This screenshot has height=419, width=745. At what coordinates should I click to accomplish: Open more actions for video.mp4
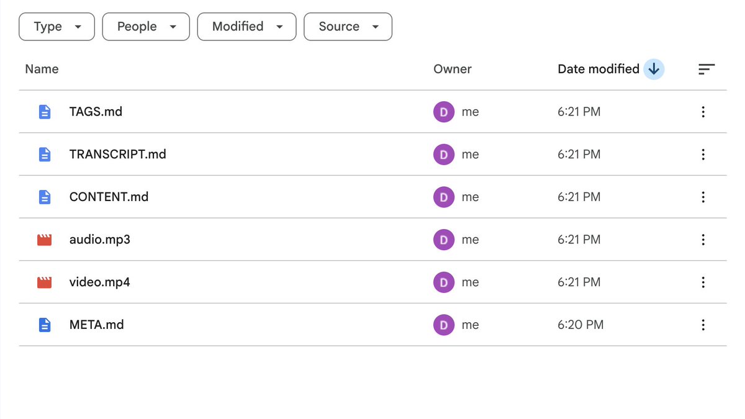(703, 282)
